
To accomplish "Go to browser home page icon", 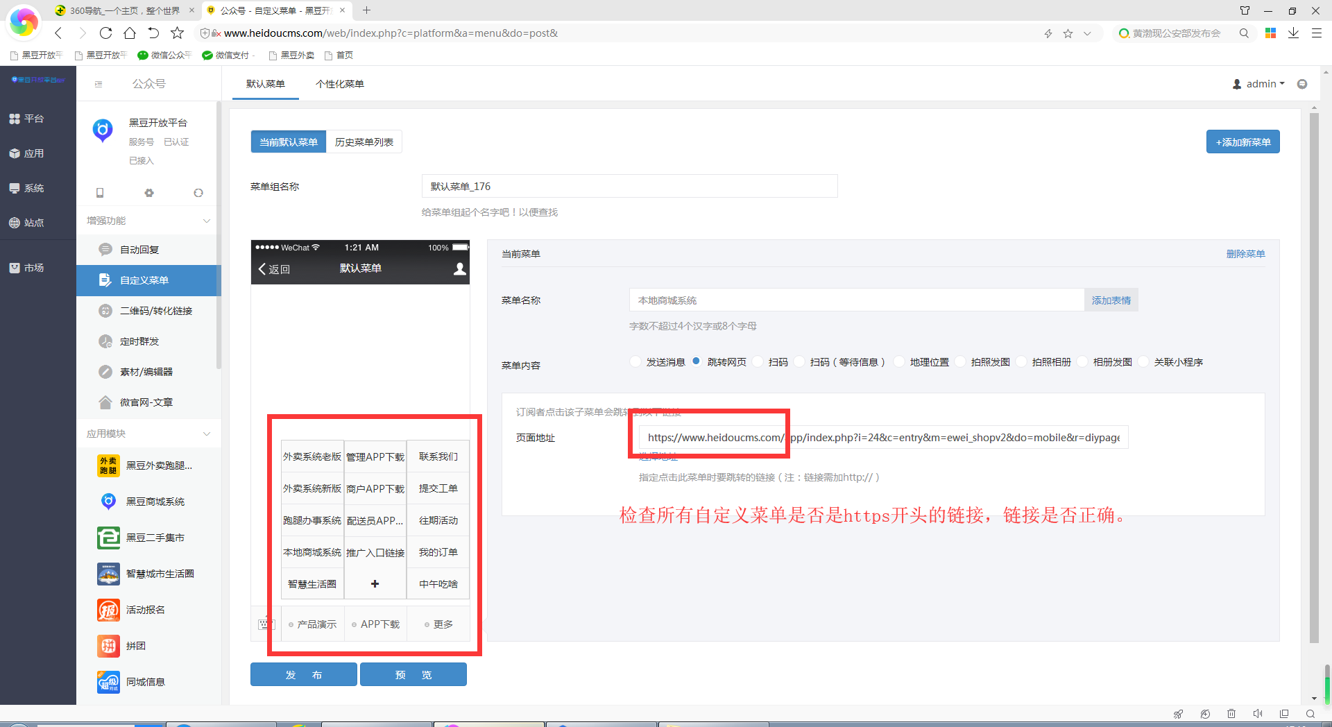I will [x=130, y=33].
